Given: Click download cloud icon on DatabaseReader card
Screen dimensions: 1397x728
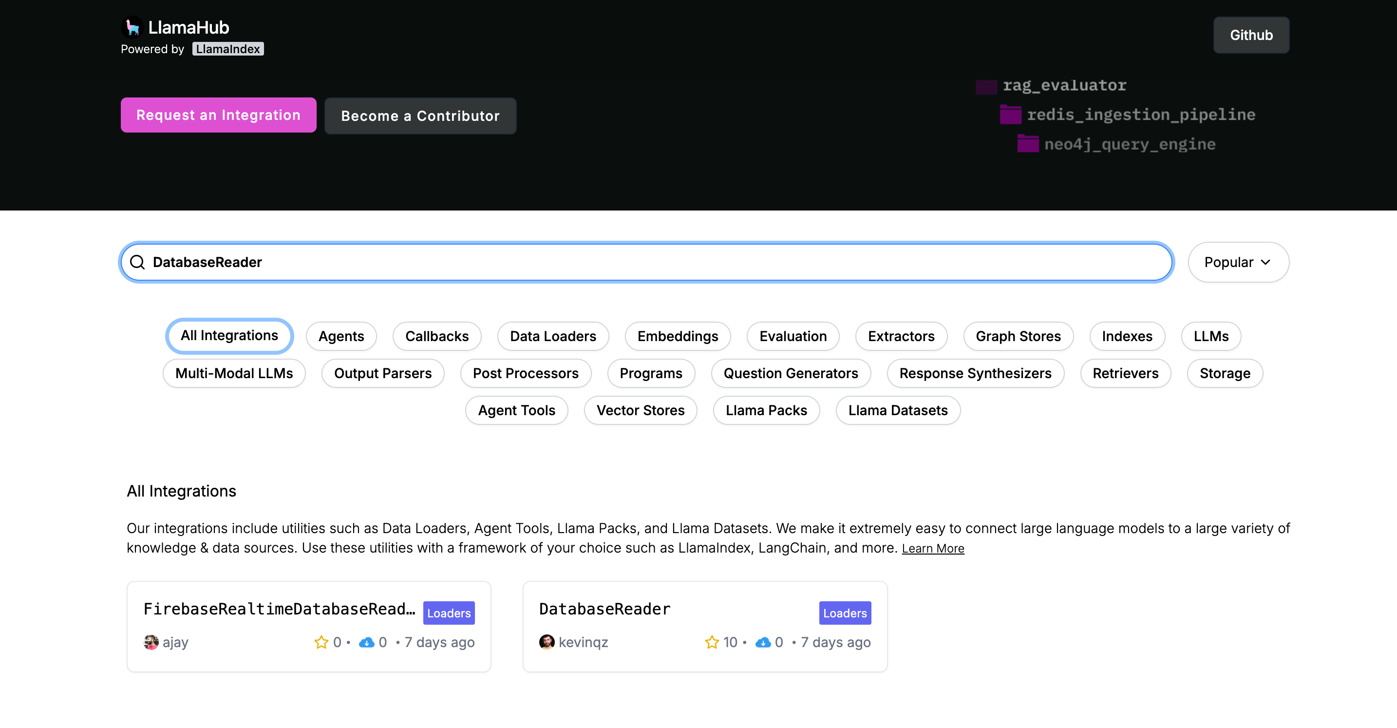Looking at the screenshot, I should tap(763, 642).
